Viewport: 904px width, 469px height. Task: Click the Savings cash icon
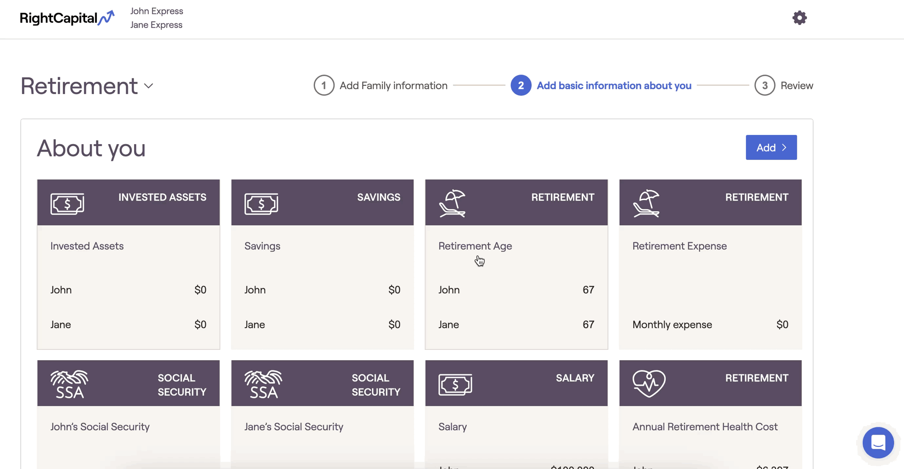click(x=261, y=203)
